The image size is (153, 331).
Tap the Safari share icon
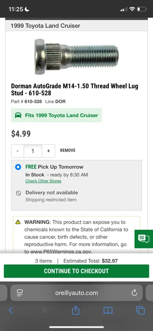click(x=76, y=310)
